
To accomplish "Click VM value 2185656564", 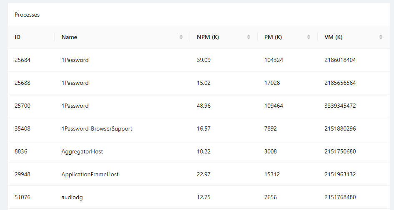I will click(x=340, y=83).
